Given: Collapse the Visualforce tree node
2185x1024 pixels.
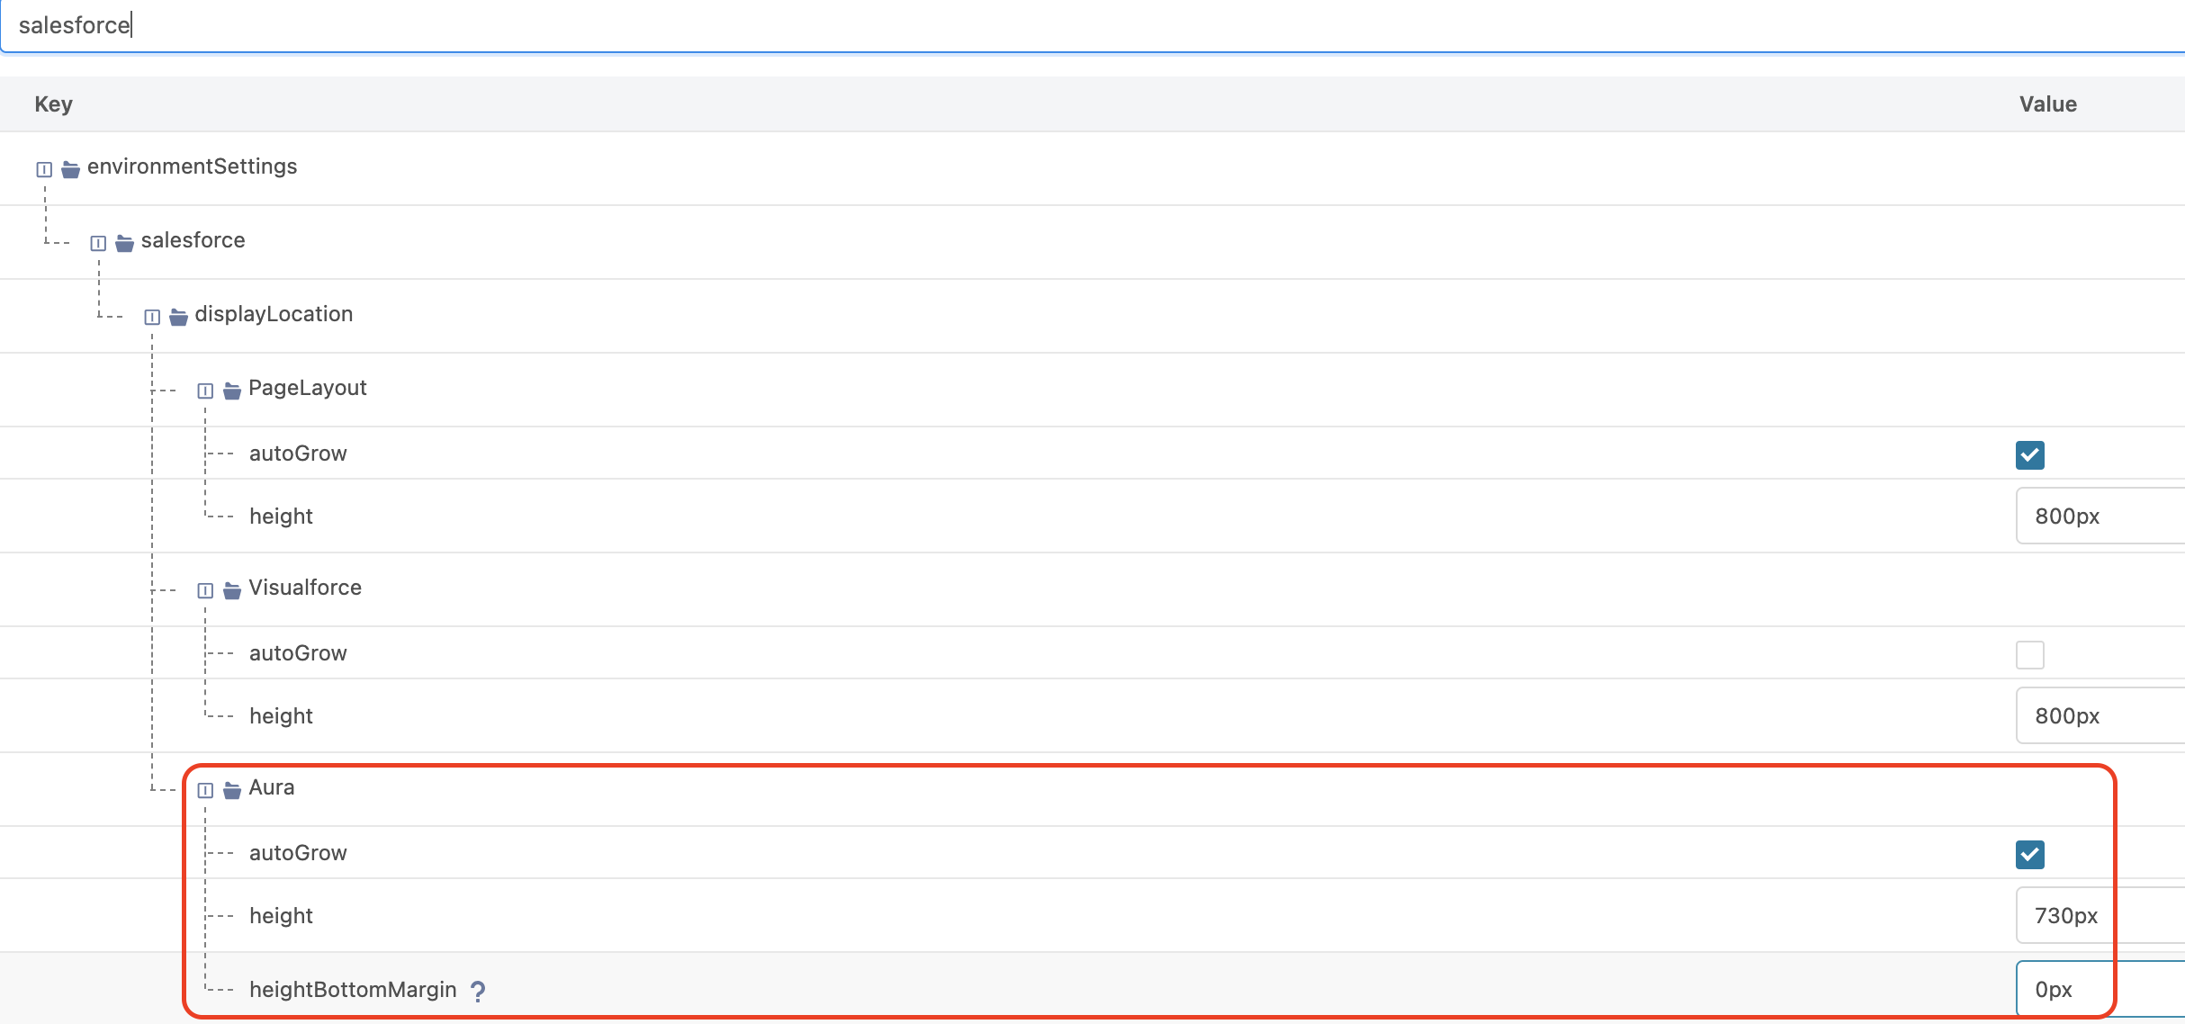Looking at the screenshot, I should pos(205,590).
